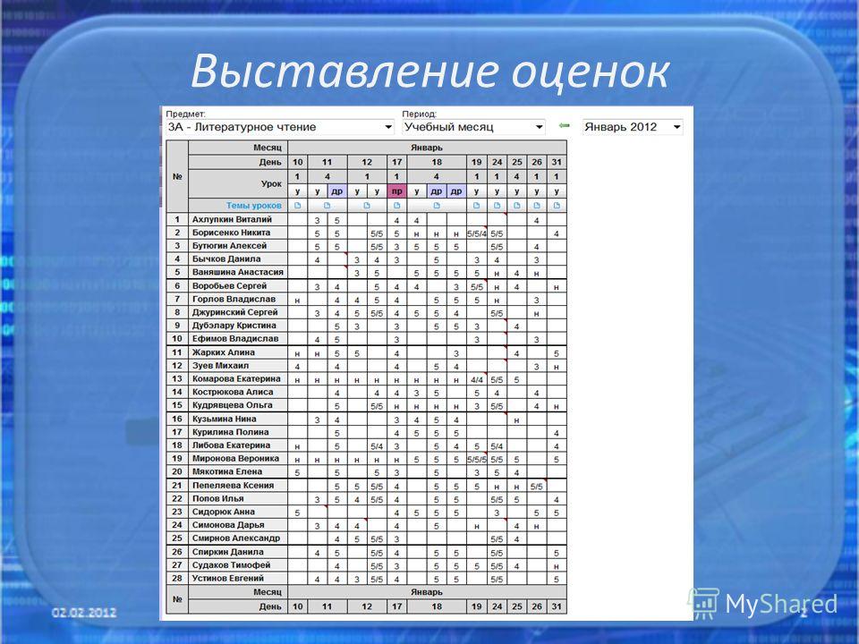Open lesson topic icon for day 19
Screen dimensions: 859x644
477,206
